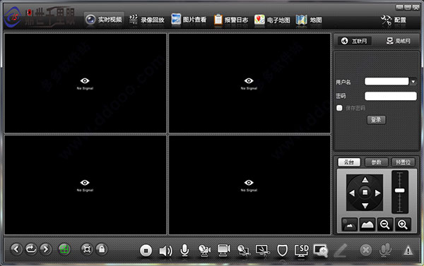This screenshot has height=266, width=424.
Task: Mute the speaker audio icon
Action: 165,251
